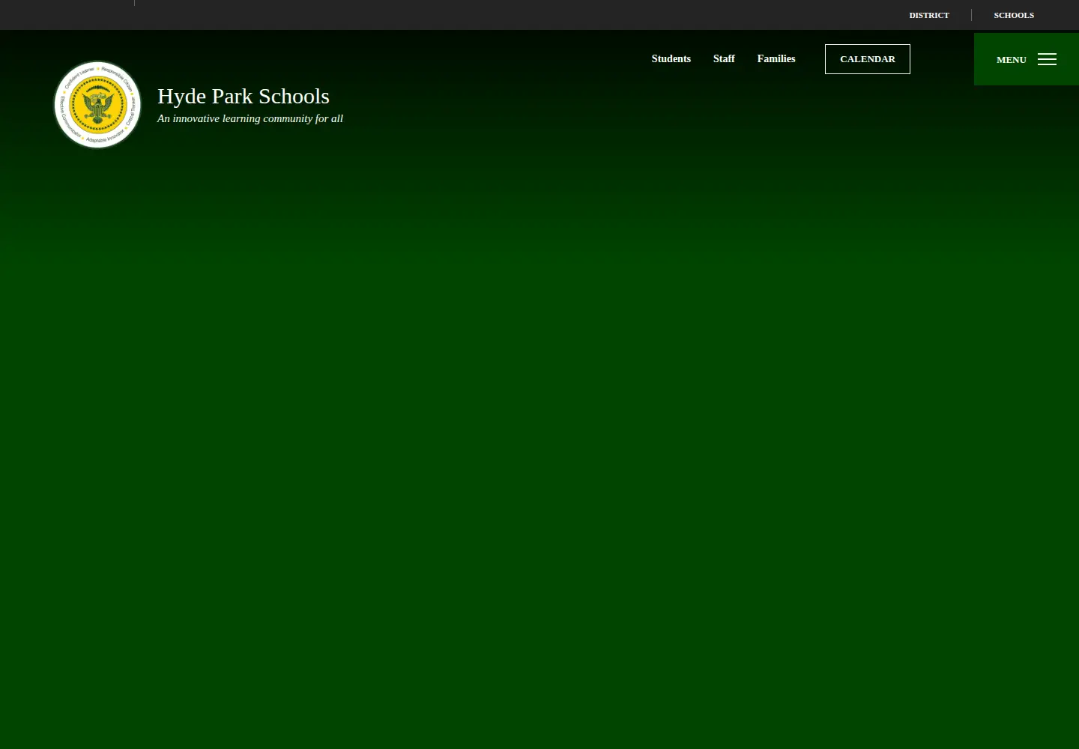1079x749 pixels.
Task: Open the SCHOOLS dropdown in top bar
Action: tap(1014, 15)
